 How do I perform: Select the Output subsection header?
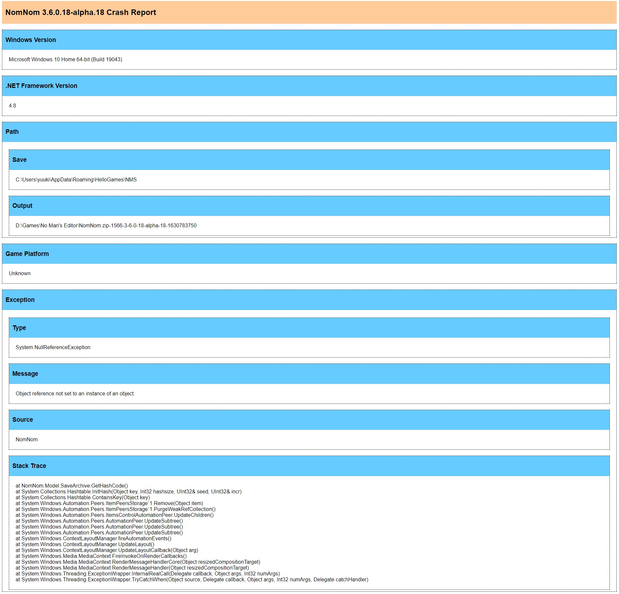tap(22, 205)
